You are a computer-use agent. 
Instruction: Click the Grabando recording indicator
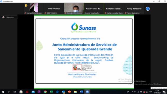(x=9, y=17)
